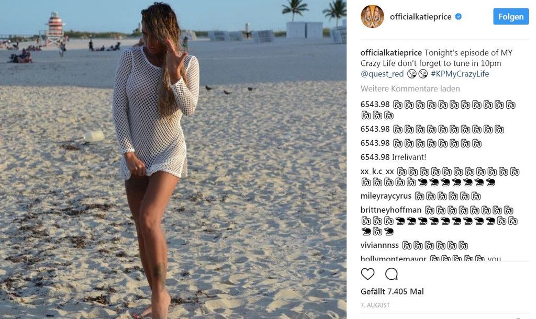Open the hollymontemayor commenter profile
The image size is (536, 319).
click(x=394, y=258)
